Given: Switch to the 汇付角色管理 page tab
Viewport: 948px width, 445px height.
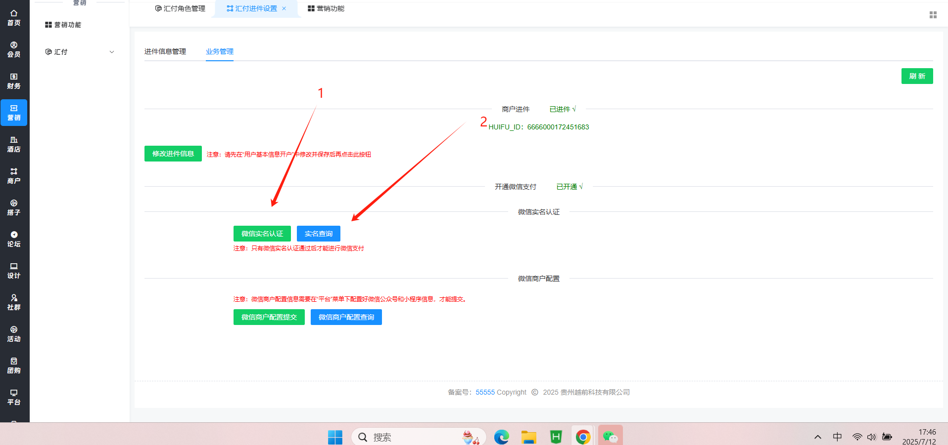Looking at the screenshot, I should 180,8.
